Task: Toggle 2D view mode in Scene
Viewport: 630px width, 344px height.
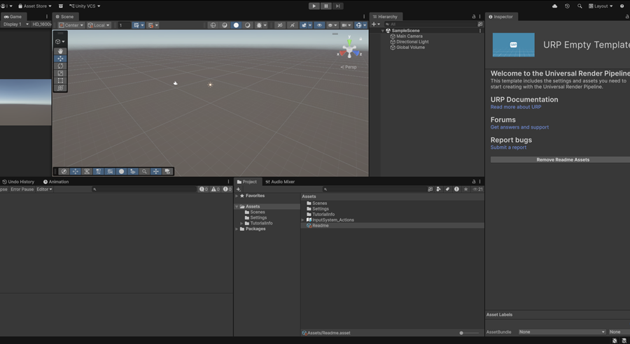Action: click(x=279, y=25)
